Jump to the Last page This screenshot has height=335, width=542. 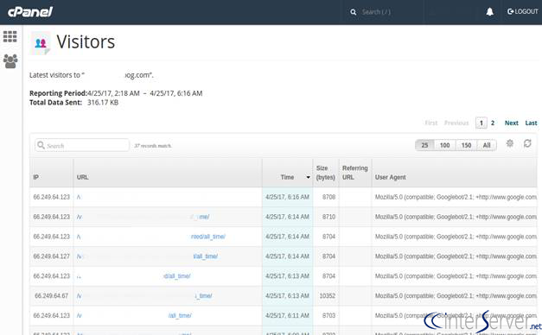531,123
